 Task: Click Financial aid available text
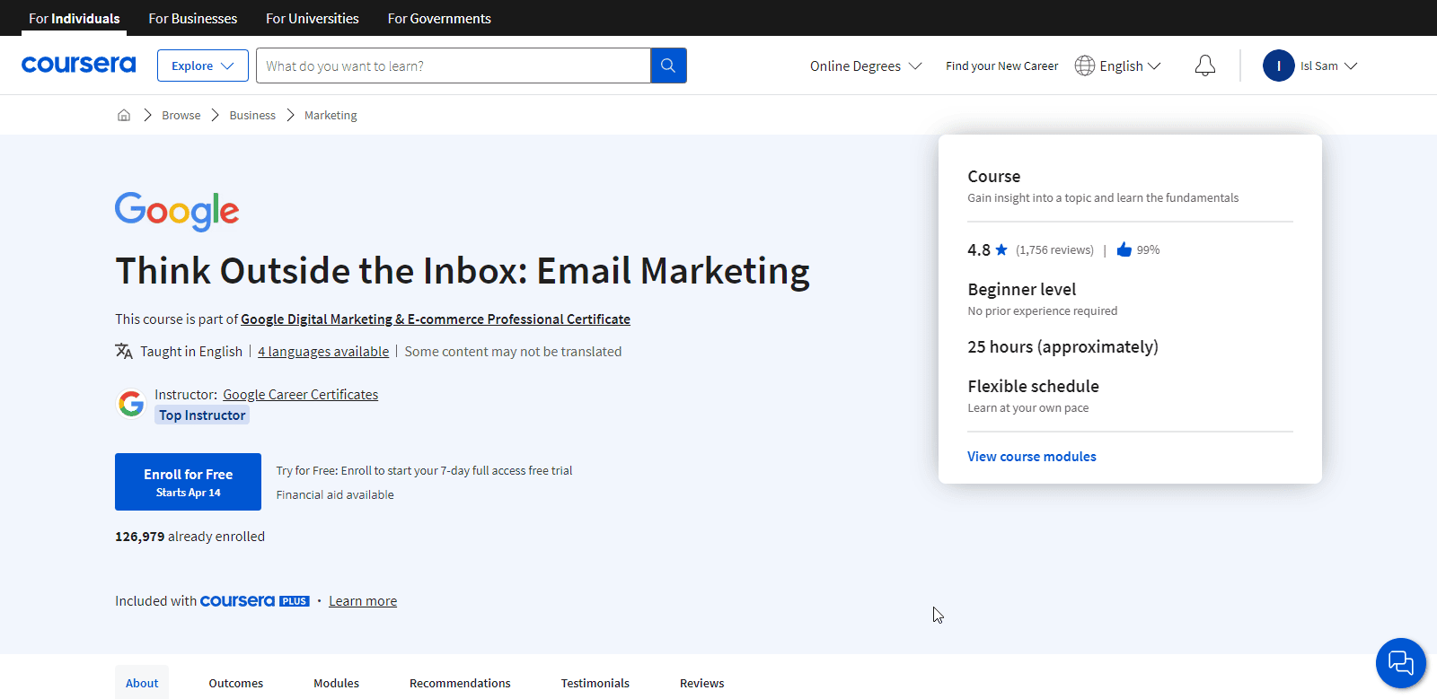tap(335, 494)
